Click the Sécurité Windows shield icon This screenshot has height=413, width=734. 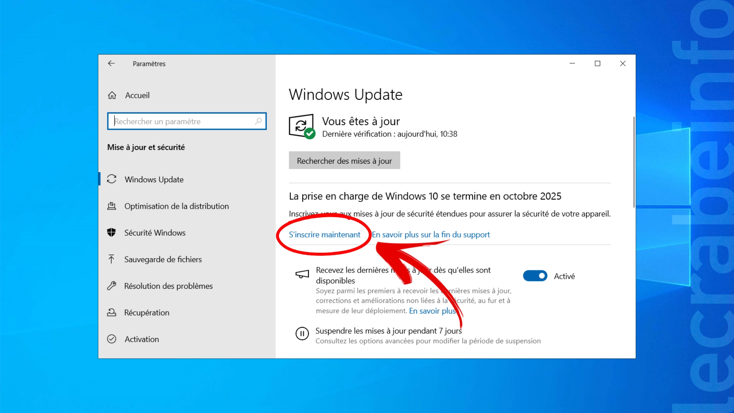click(x=111, y=233)
